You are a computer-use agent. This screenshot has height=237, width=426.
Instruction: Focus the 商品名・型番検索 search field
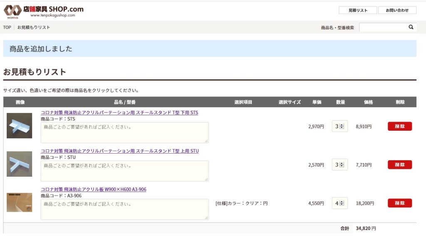coord(383,27)
